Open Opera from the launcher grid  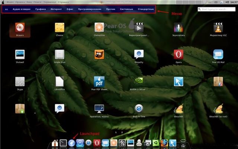point(178,54)
